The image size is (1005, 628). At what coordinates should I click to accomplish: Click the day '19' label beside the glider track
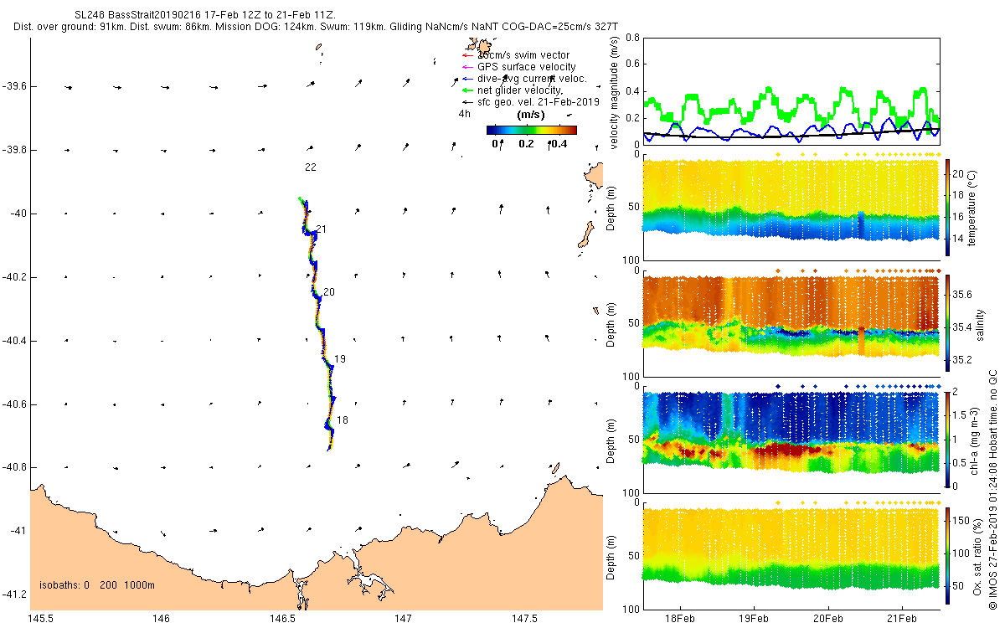click(x=340, y=359)
